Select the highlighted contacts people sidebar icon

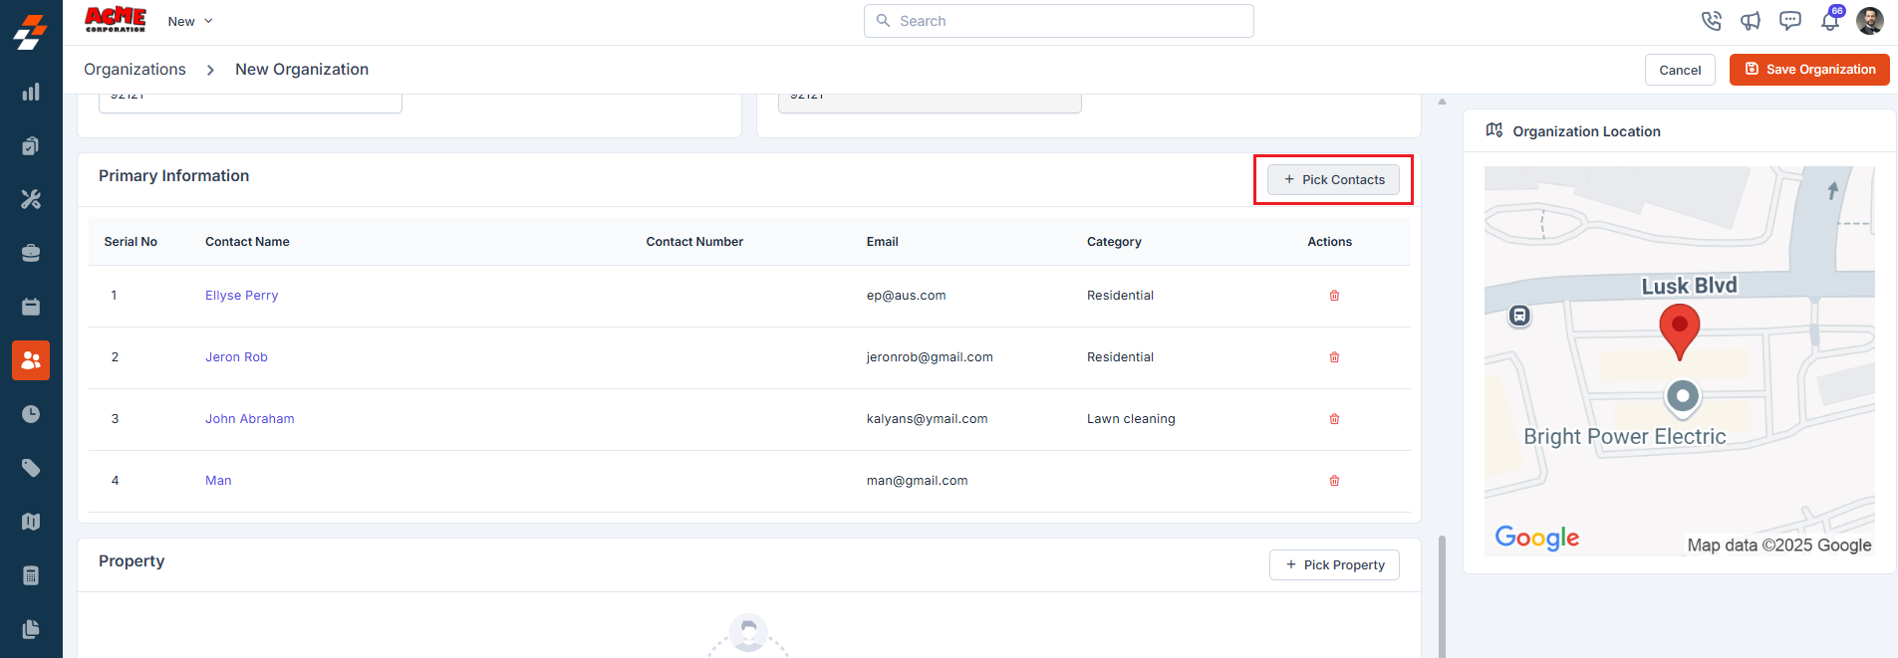tap(31, 360)
